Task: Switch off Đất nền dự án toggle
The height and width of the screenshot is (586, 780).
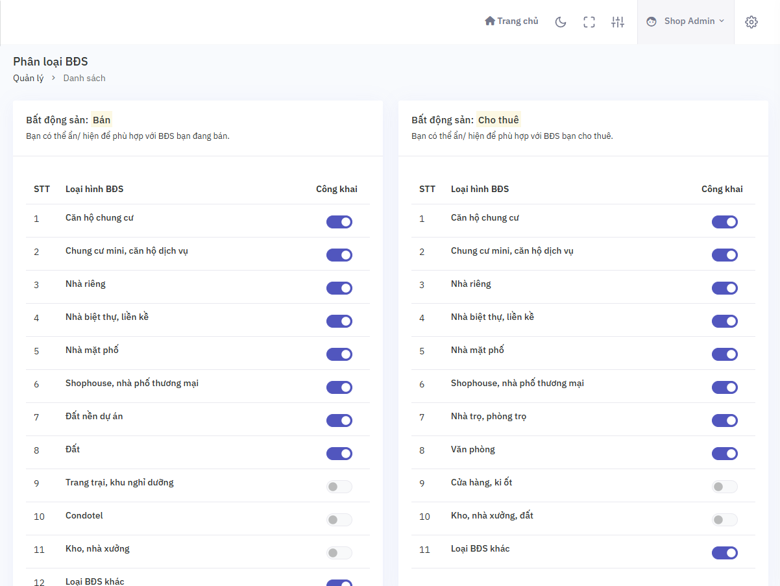Action: point(339,421)
